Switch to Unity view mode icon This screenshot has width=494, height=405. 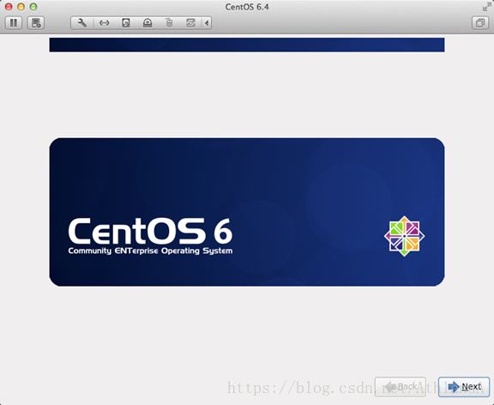pyautogui.click(x=480, y=23)
